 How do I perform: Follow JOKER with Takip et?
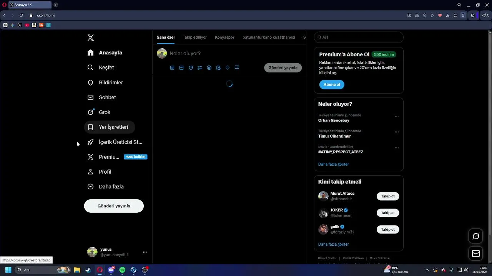click(x=388, y=213)
